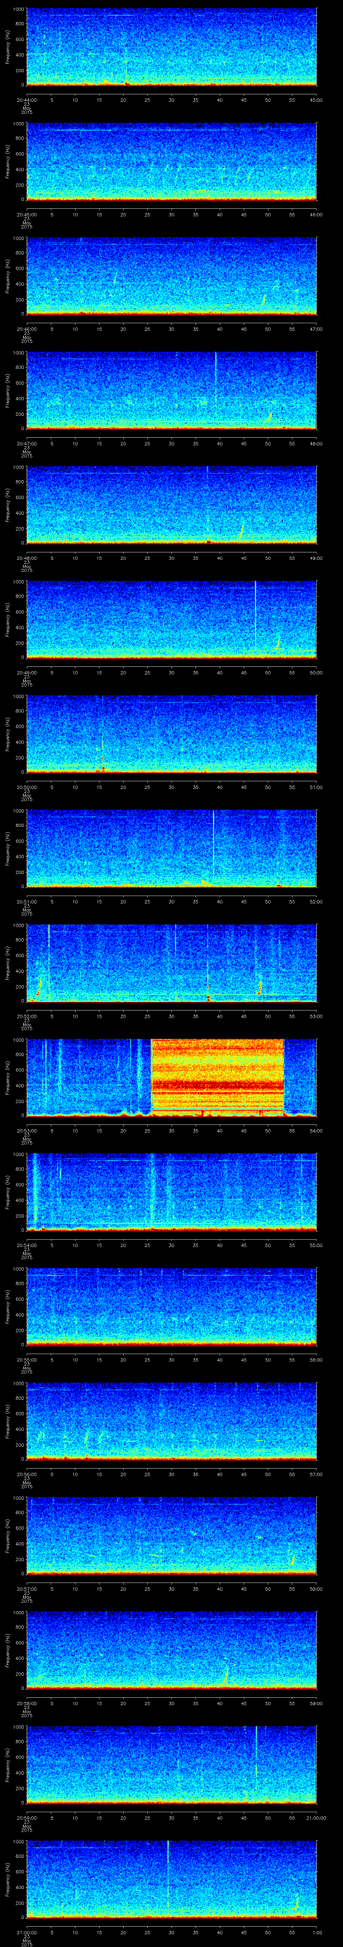
Task: Click the 48:00 end time label
Action: point(317,444)
